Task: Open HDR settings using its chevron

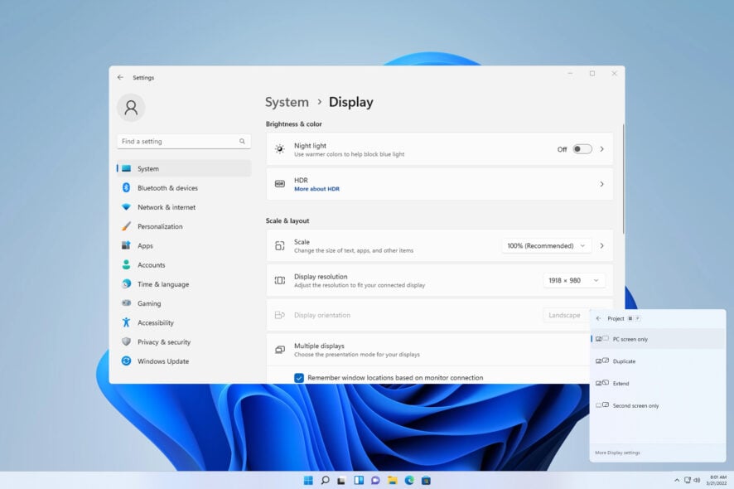Action: (602, 184)
